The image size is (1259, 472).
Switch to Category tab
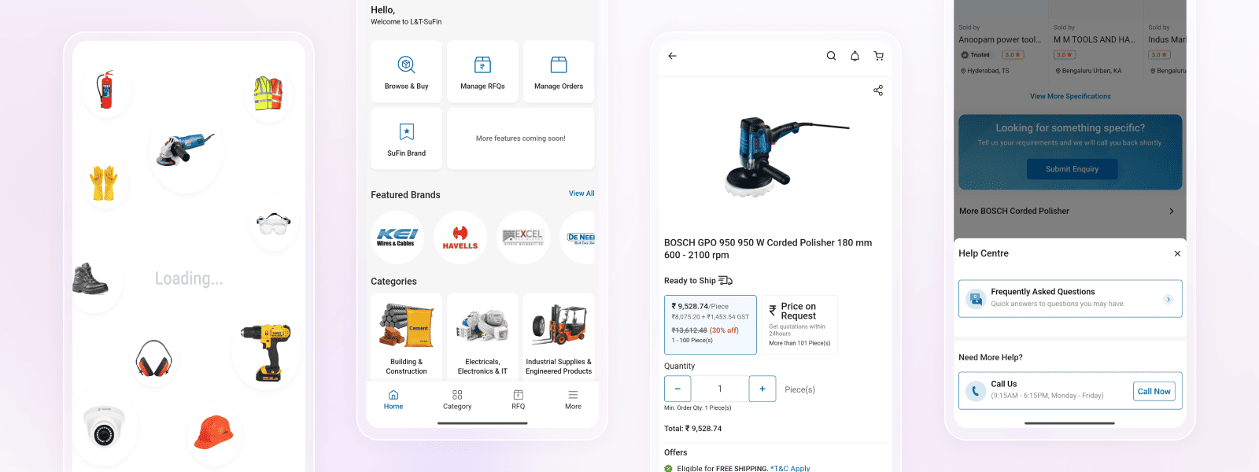(457, 400)
